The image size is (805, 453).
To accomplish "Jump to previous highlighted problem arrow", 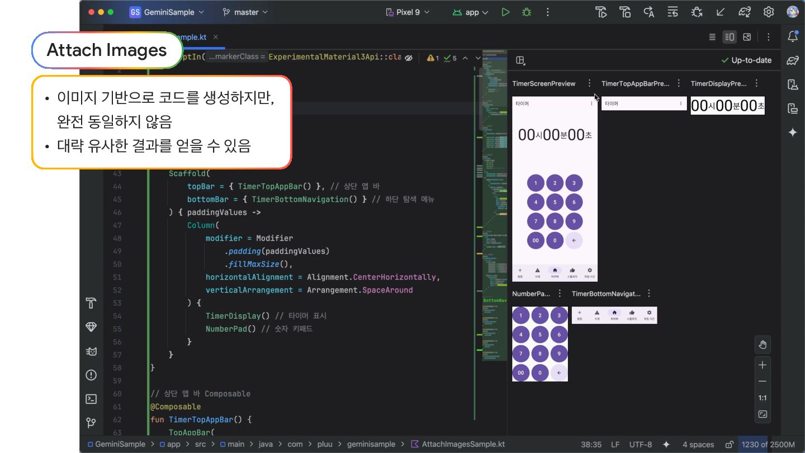I will (465, 58).
